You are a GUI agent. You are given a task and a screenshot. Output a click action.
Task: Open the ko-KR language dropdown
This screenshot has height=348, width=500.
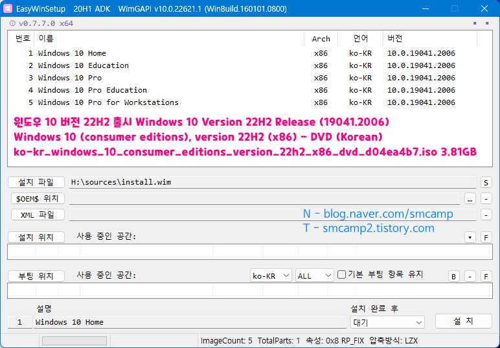[271, 275]
